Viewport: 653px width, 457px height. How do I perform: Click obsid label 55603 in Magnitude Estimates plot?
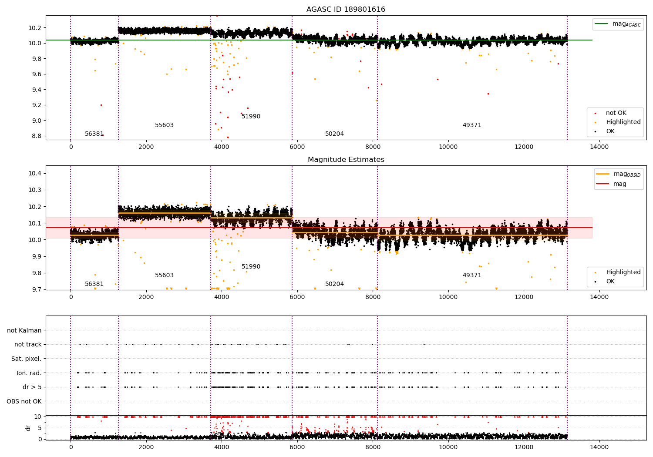click(x=164, y=276)
